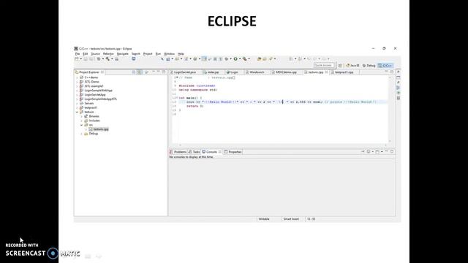Minimize the Console panel
This screenshot has height=263, width=468.
[386, 152]
